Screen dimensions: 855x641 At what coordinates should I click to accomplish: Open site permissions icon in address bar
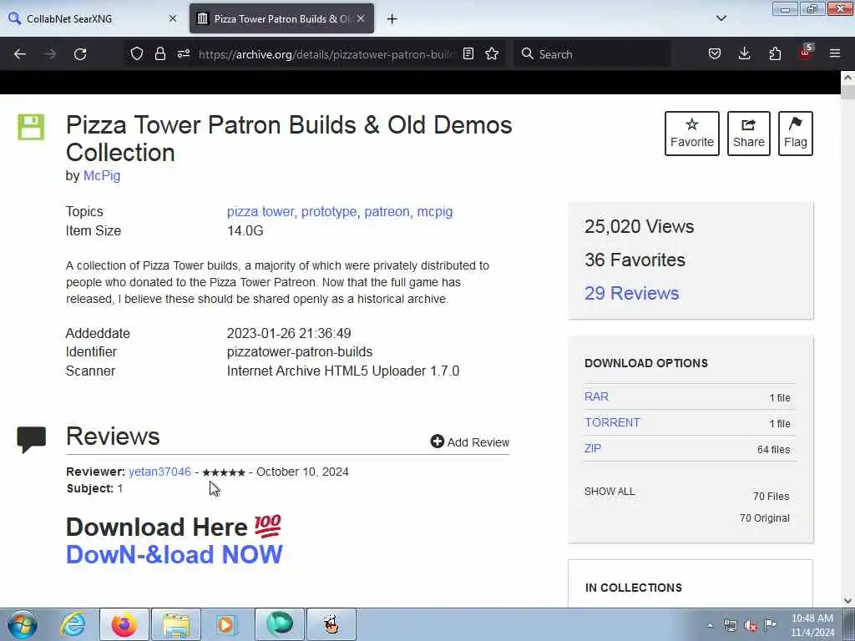[x=184, y=53]
